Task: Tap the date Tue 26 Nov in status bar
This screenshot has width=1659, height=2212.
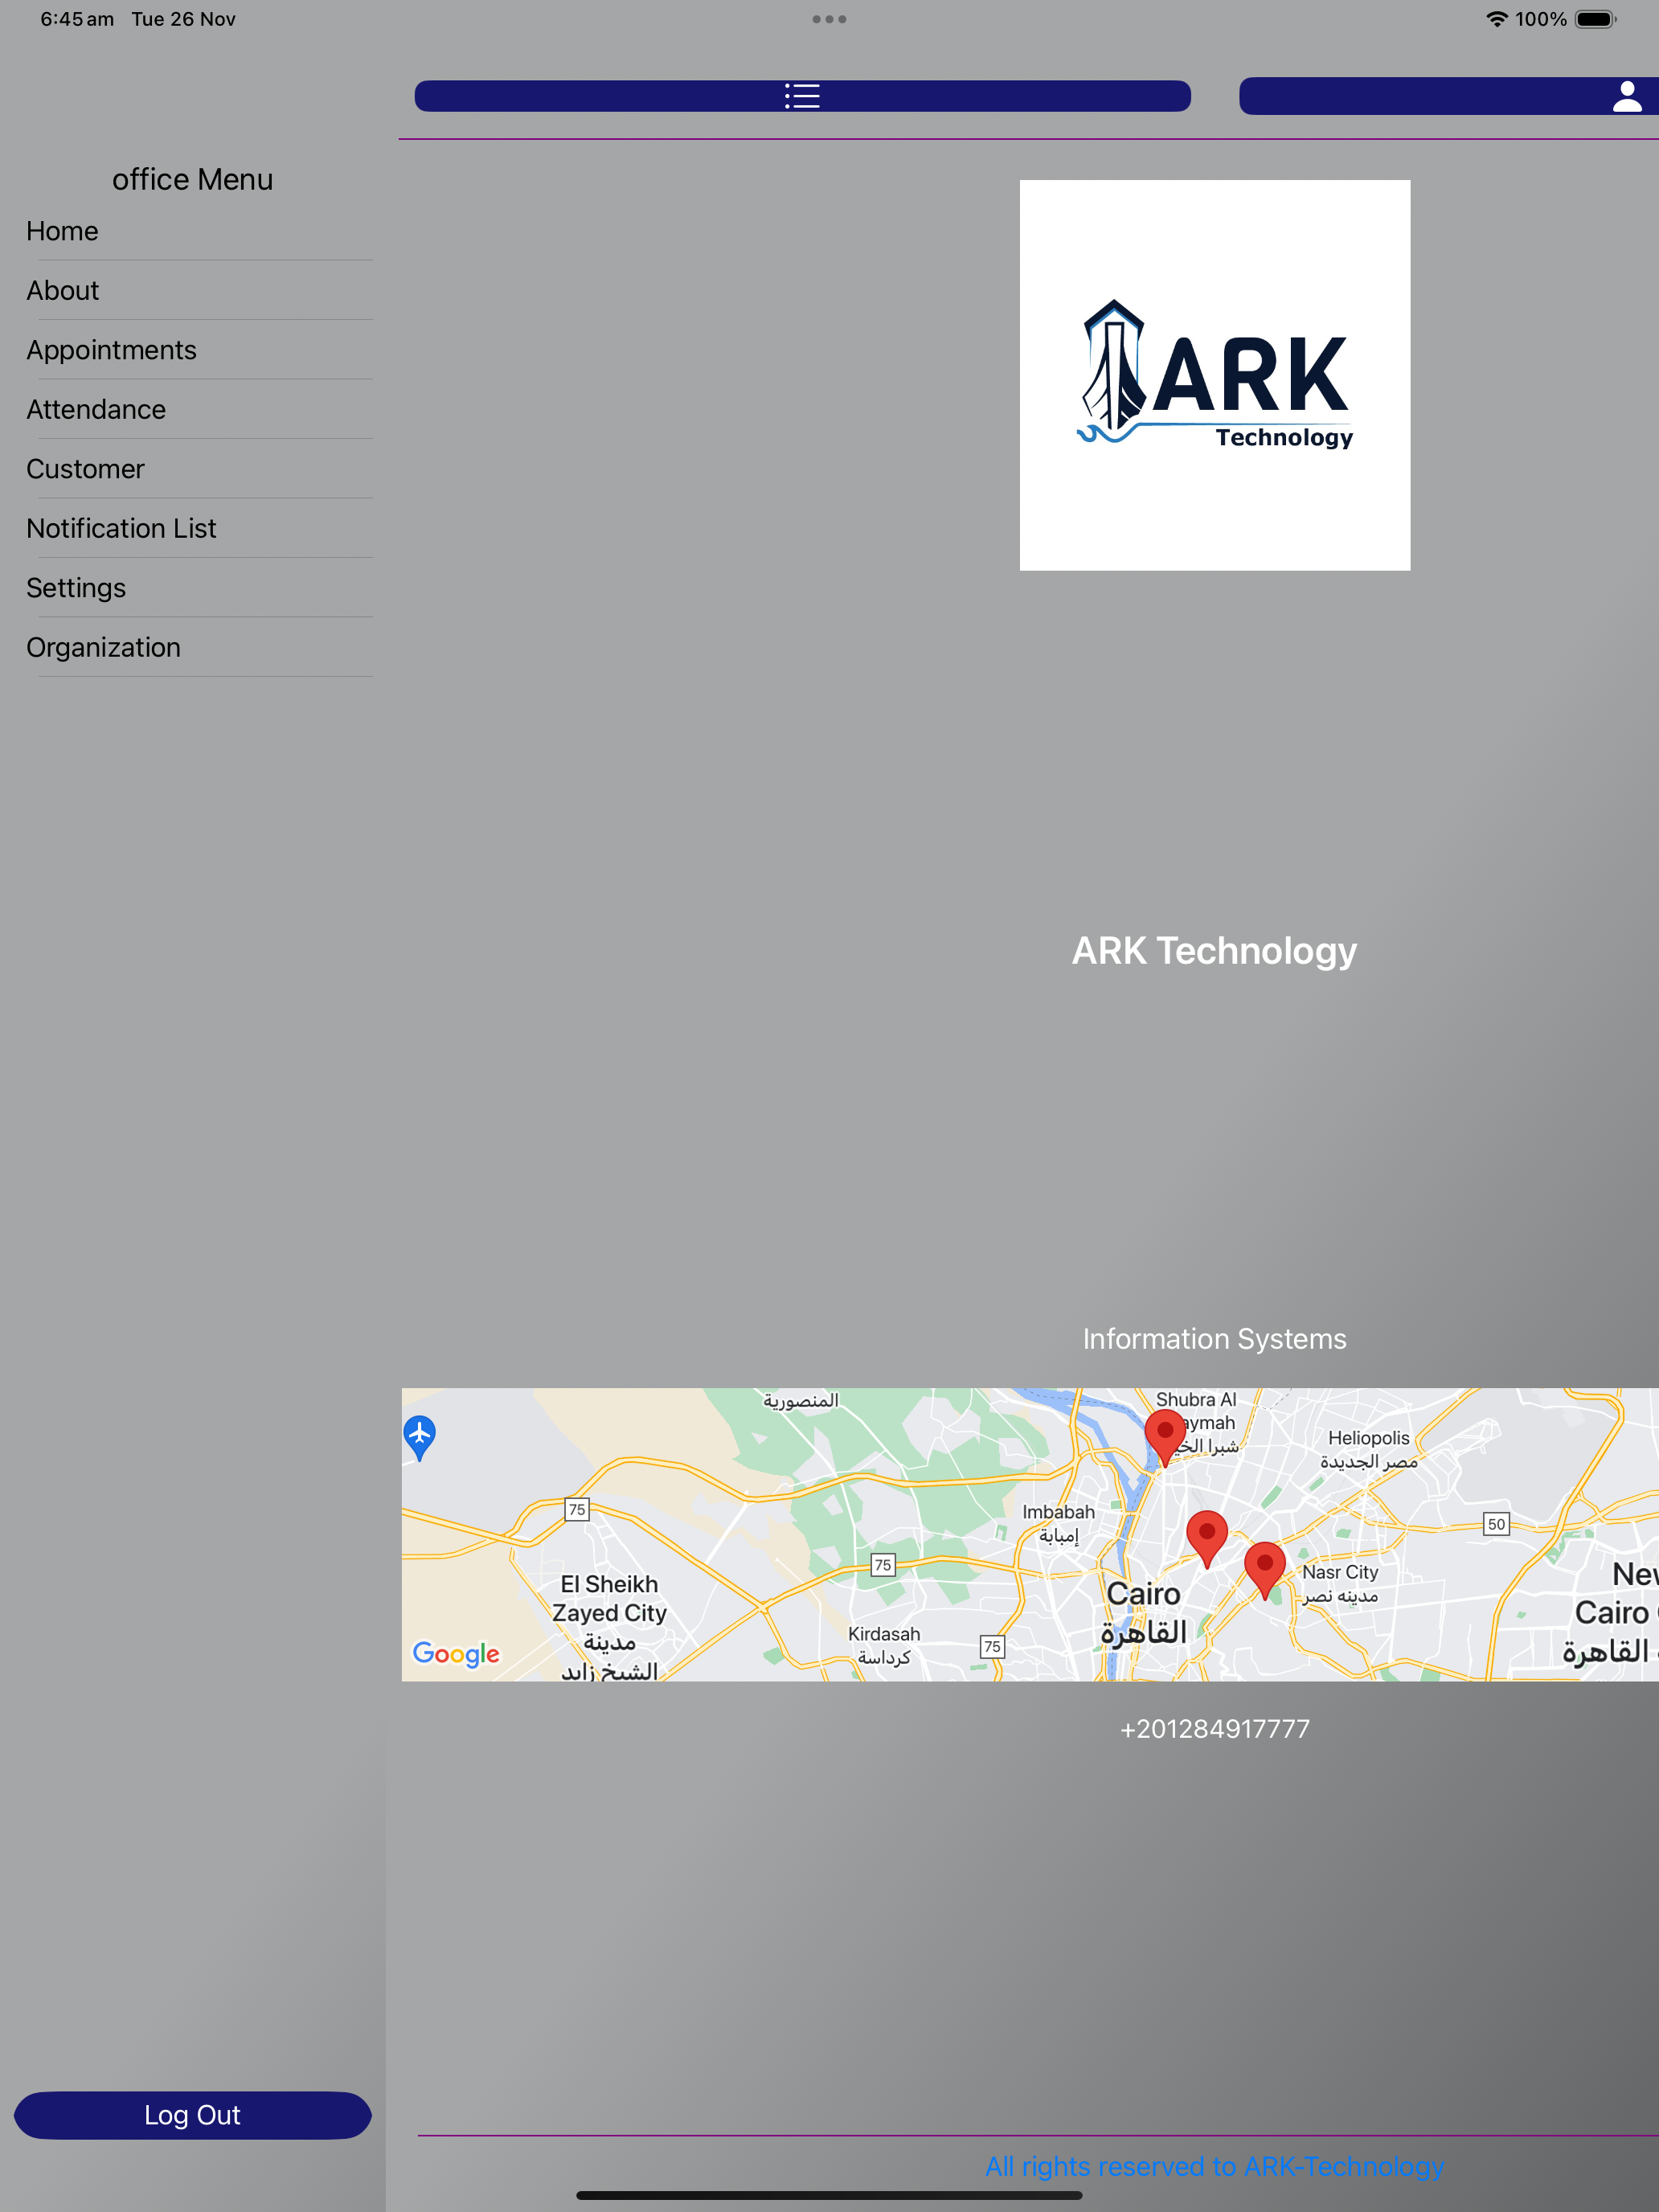Action: [x=183, y=19]
